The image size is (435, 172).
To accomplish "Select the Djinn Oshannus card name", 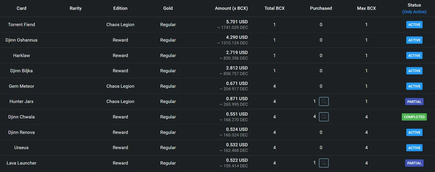I will coord(21,40).
